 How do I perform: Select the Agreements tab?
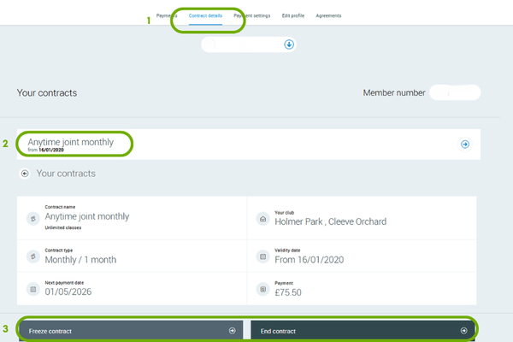pyautogui.click(x=328, y=16)
